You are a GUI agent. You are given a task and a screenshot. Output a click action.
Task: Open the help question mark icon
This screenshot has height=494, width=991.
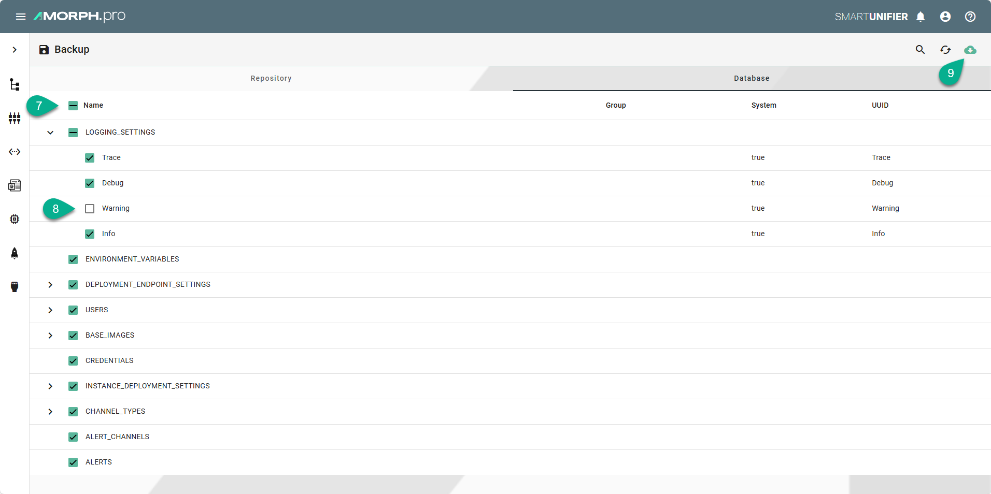pyautogui.click(x=970, y=17)
